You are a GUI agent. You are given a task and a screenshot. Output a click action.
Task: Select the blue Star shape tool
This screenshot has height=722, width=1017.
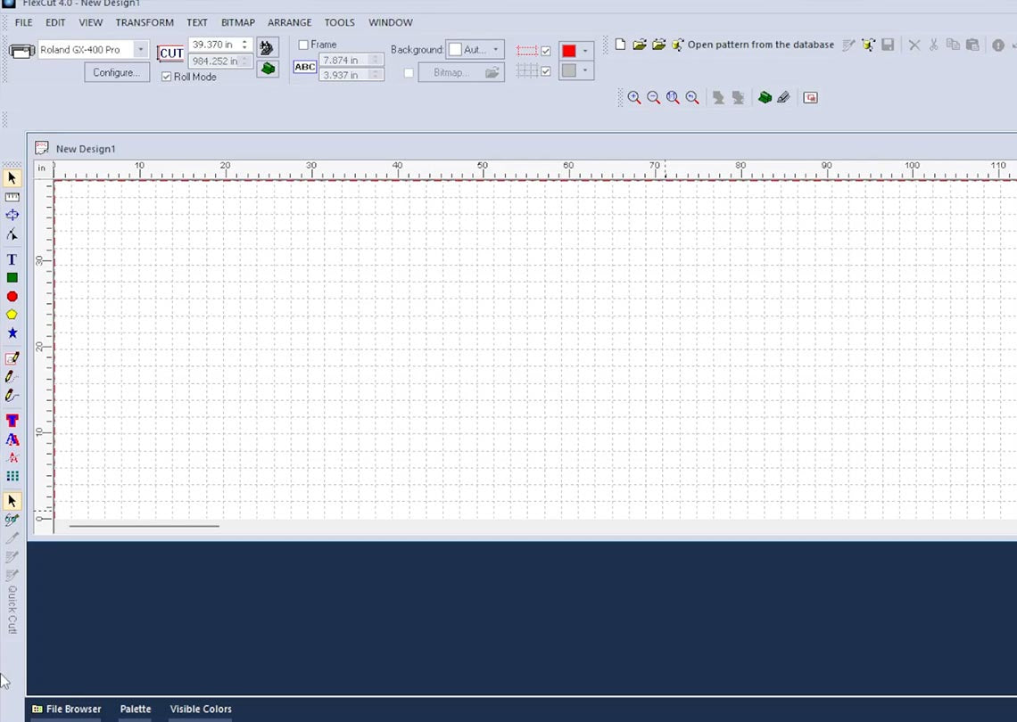12,333
